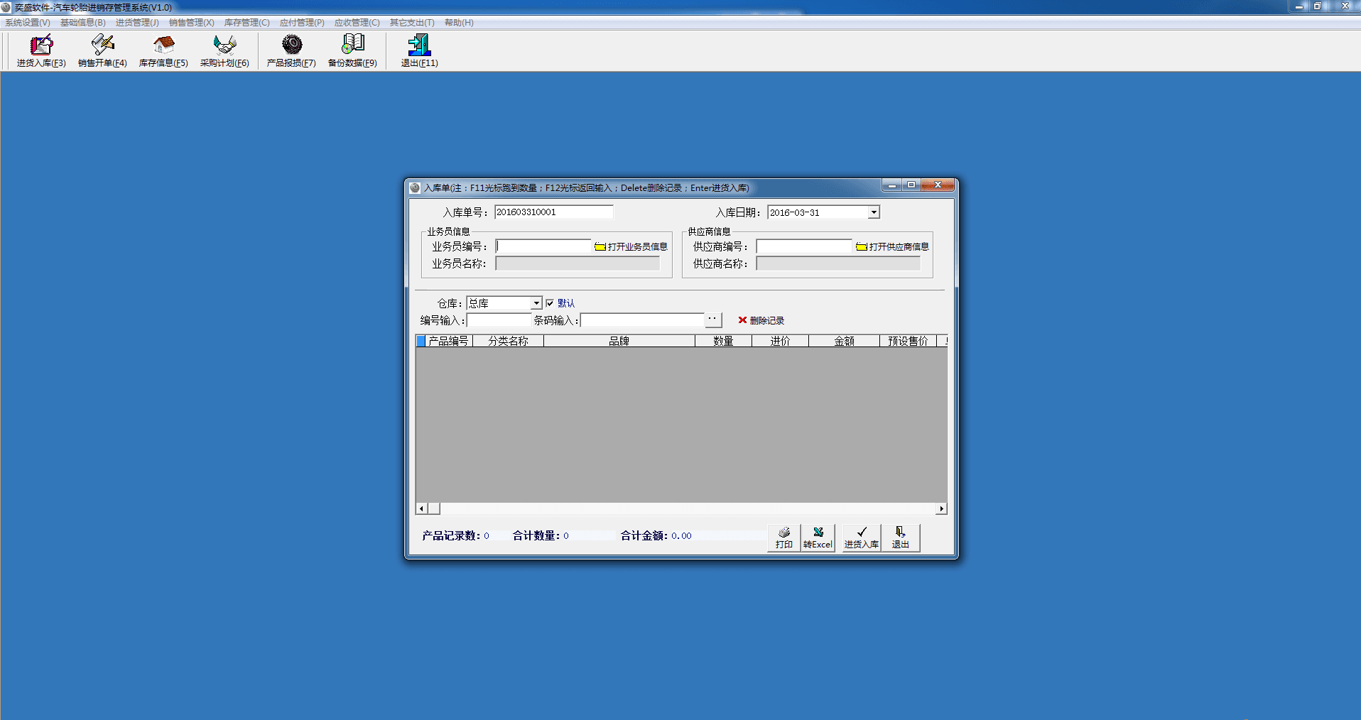Open the 进货入库(F3) toolbar icon
This screenshot has height=720, width=1361.
(41, 50)
